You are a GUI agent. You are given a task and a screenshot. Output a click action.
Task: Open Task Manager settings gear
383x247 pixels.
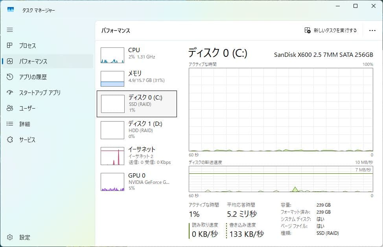point(10,237)
